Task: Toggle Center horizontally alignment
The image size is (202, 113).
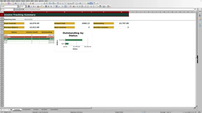Action: click(49, 6)
